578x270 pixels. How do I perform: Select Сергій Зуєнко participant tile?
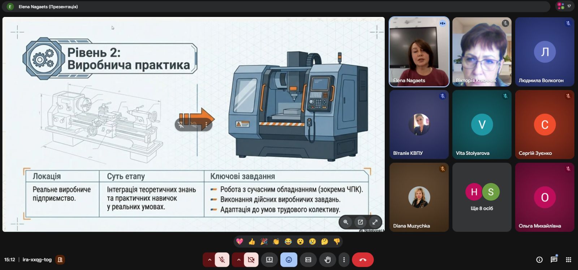545,125
